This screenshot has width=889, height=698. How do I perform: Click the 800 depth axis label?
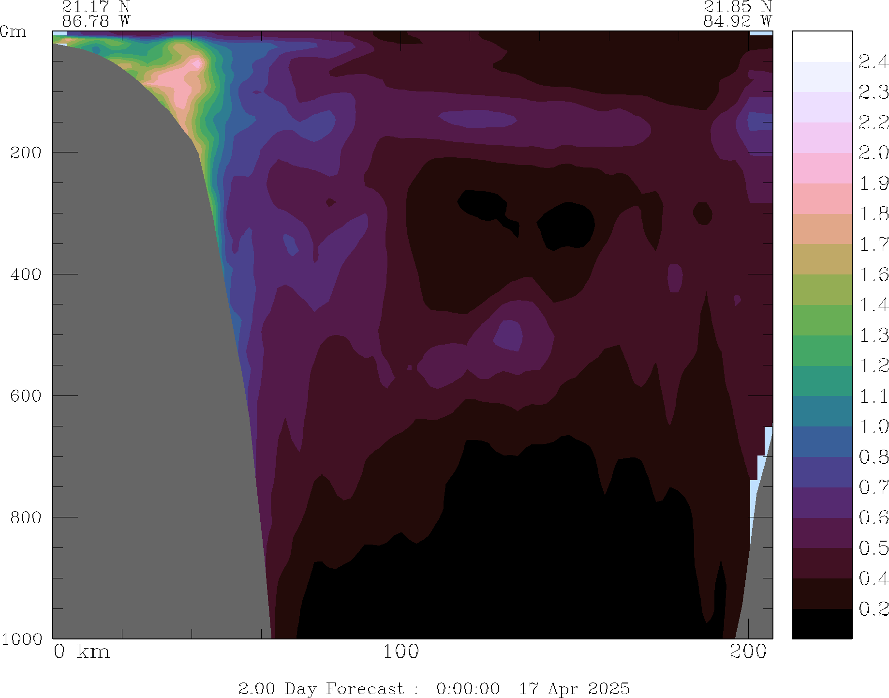27,517
